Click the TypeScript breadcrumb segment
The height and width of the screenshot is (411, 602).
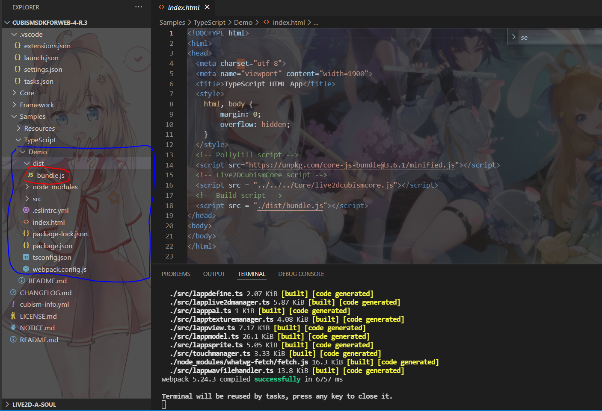[209, 22]
